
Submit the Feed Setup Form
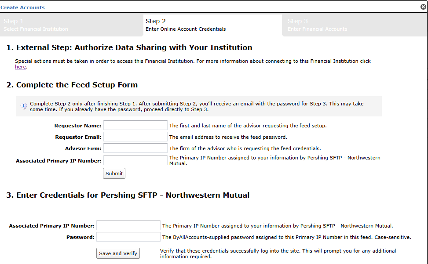pos(114,173)
